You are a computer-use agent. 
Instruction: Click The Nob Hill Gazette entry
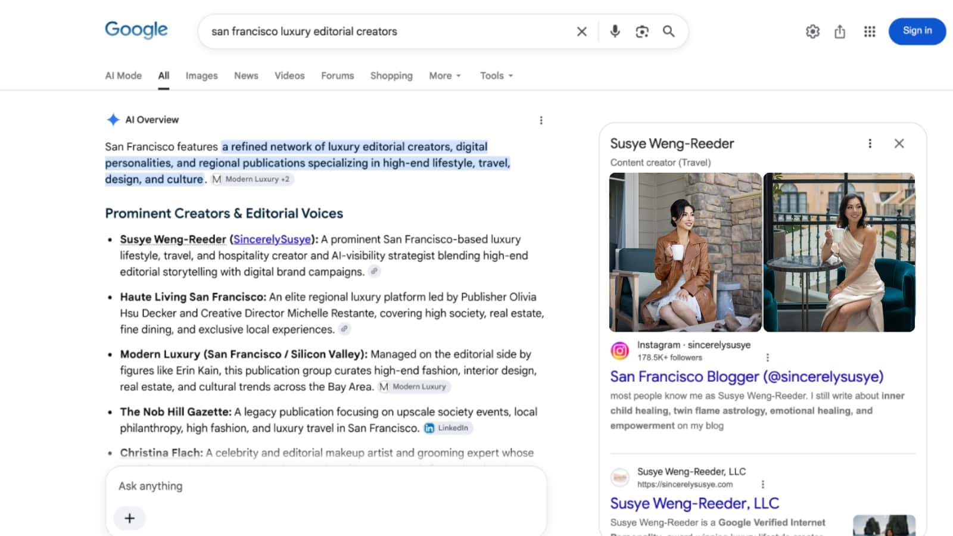[x=176, y=412]
